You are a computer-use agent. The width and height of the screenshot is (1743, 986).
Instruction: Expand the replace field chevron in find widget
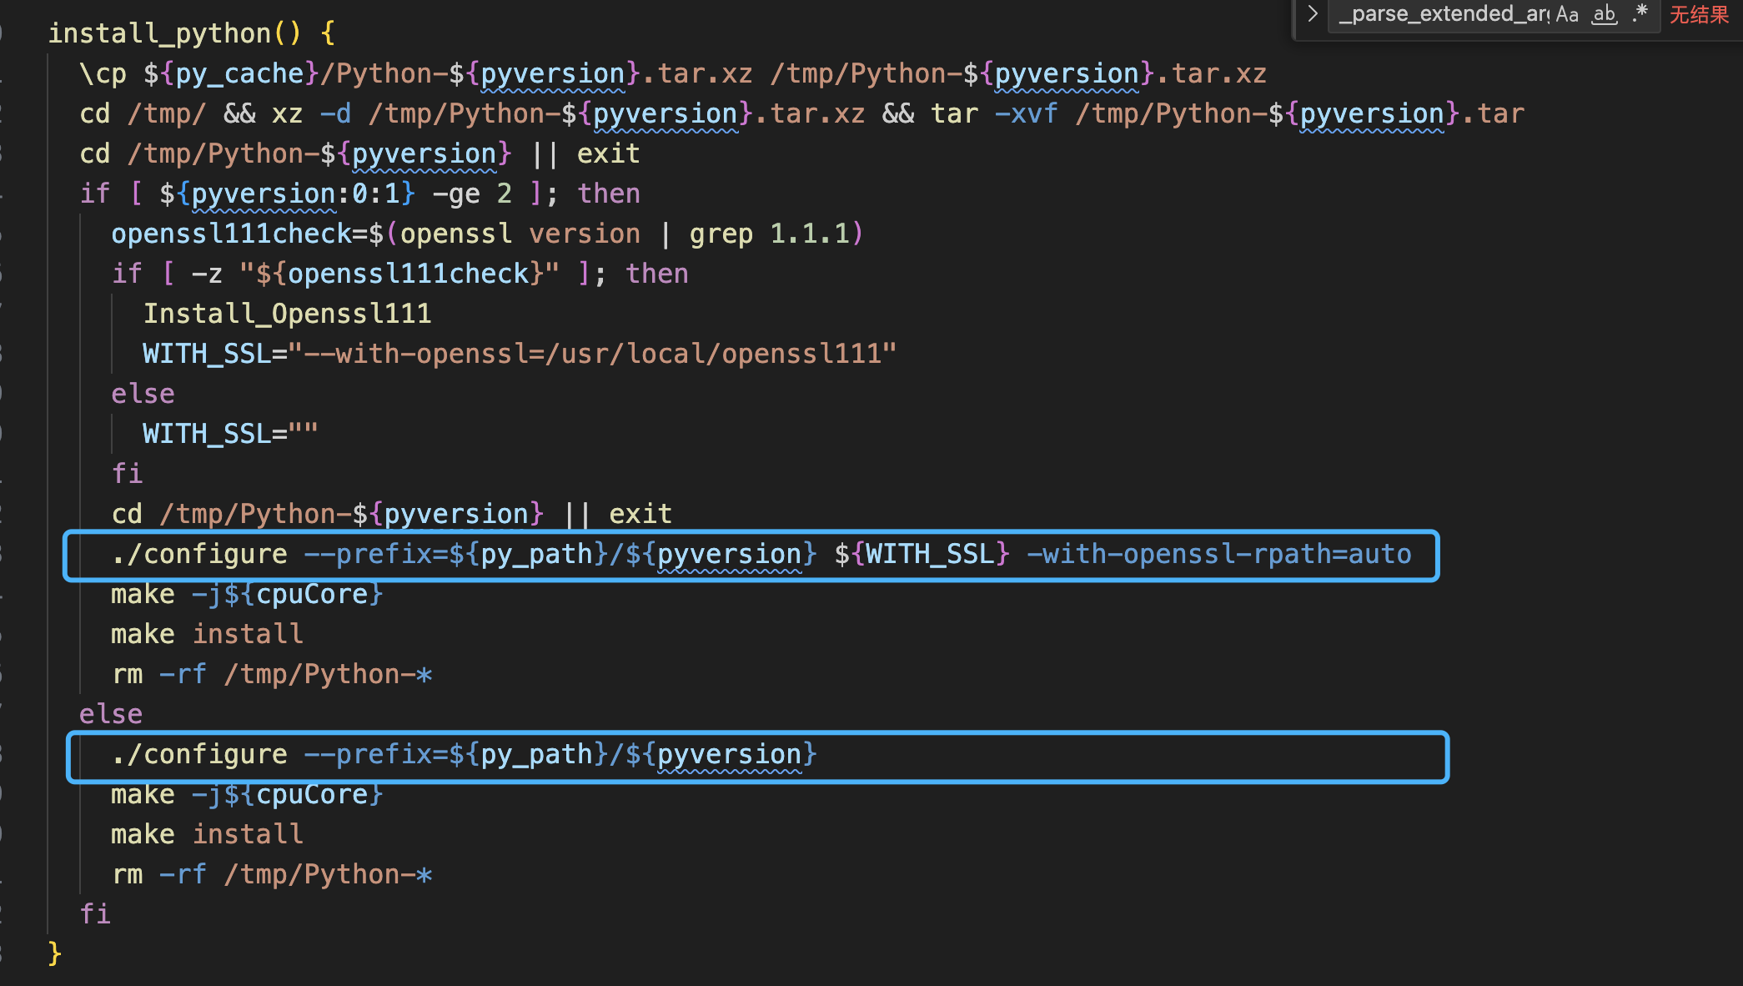pos(1312,14)
